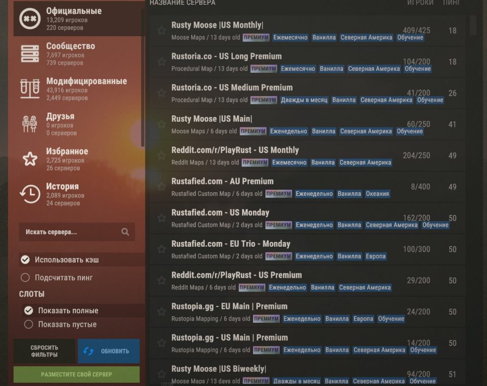Click the magnifier search icon

[125, 232]
